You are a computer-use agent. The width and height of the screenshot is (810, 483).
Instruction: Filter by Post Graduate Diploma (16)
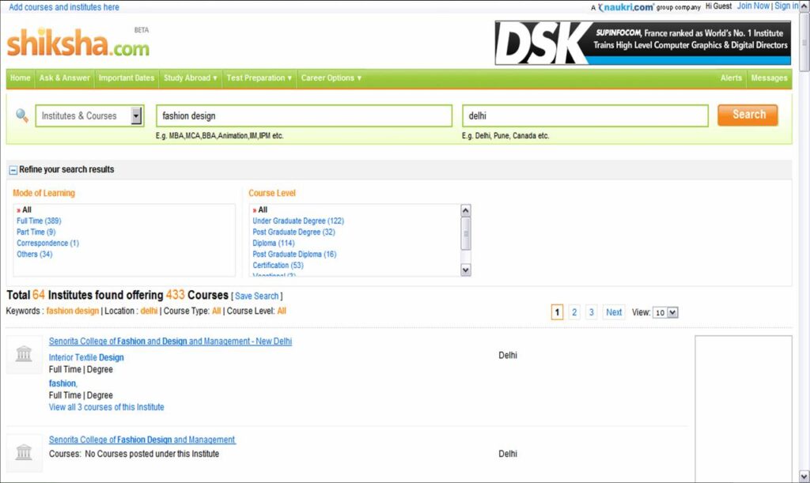(294, 255)
